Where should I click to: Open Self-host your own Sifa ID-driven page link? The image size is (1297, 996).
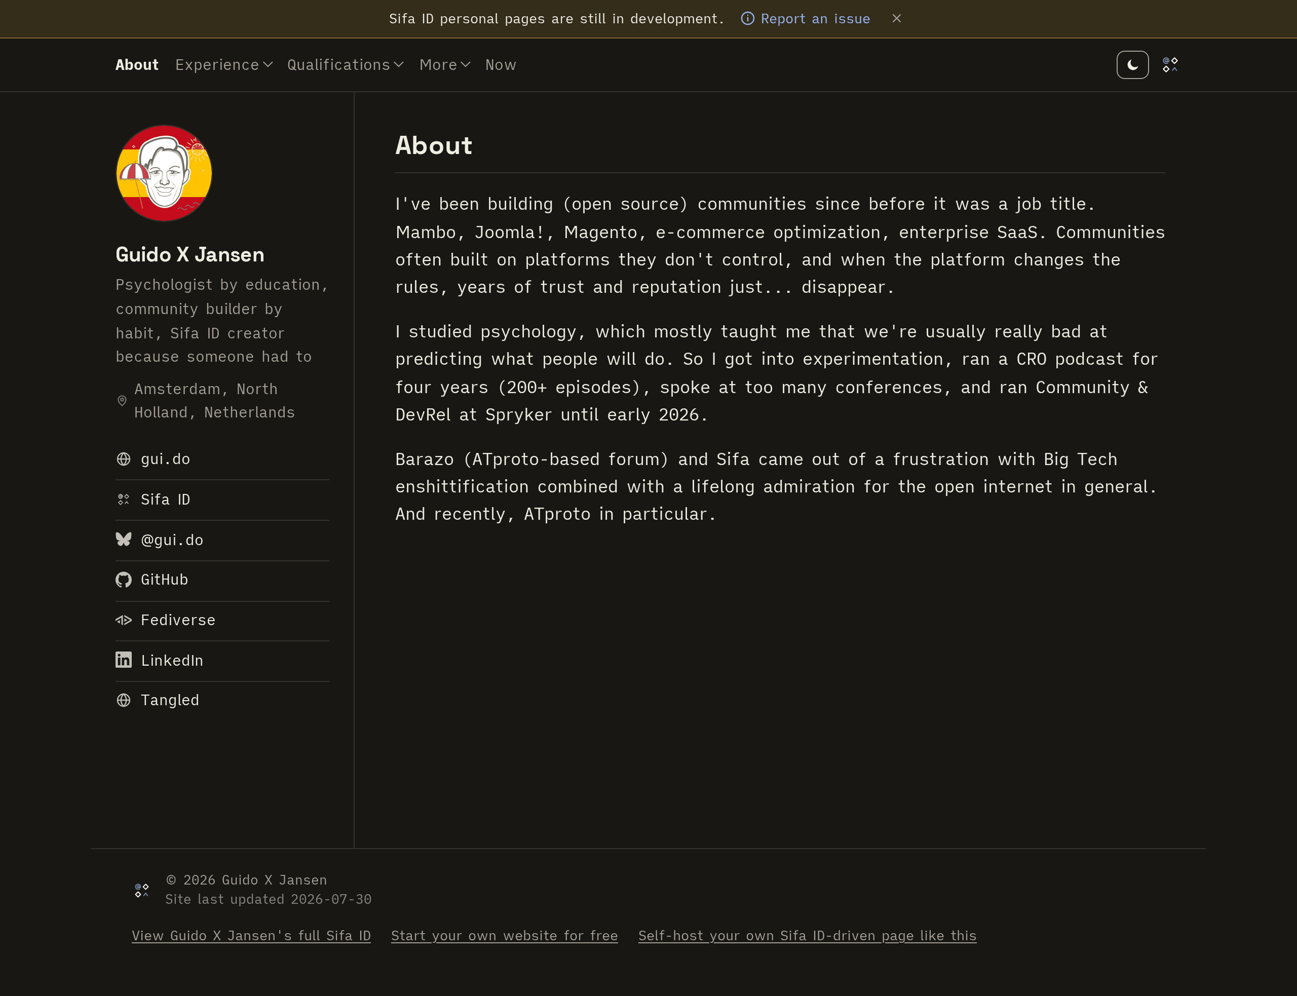tap(808, 936)
